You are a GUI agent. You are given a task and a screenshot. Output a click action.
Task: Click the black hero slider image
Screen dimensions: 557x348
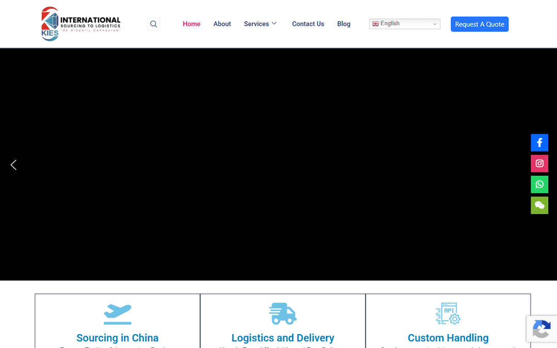pos(278,164)
